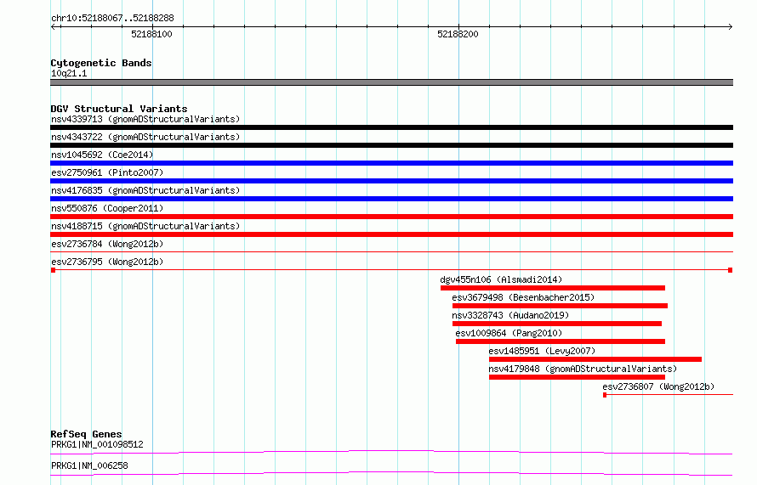757x485 pixels.
Task: Click the thin red line under esv2736807
Action: [669, 395]
